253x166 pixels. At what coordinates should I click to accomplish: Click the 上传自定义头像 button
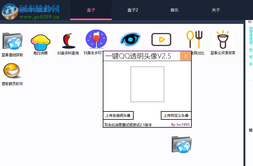[176, 115]
